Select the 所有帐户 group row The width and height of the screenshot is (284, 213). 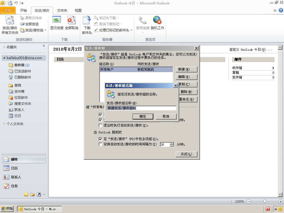coord(136,70)
